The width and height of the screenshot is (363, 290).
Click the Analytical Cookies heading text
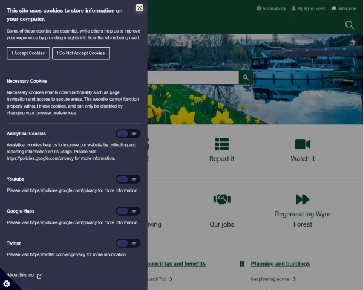coord(26,134)
